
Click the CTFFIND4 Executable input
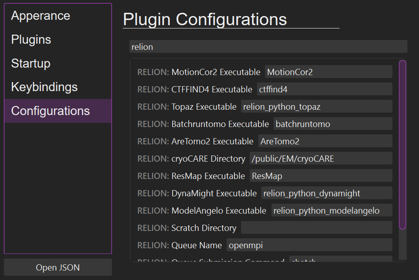point(324,89)
